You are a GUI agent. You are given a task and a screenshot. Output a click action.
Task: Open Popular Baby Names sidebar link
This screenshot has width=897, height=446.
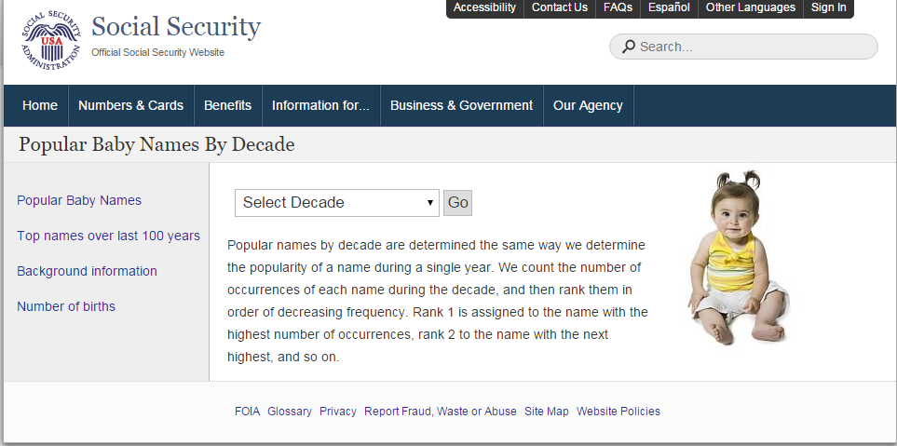79,200
